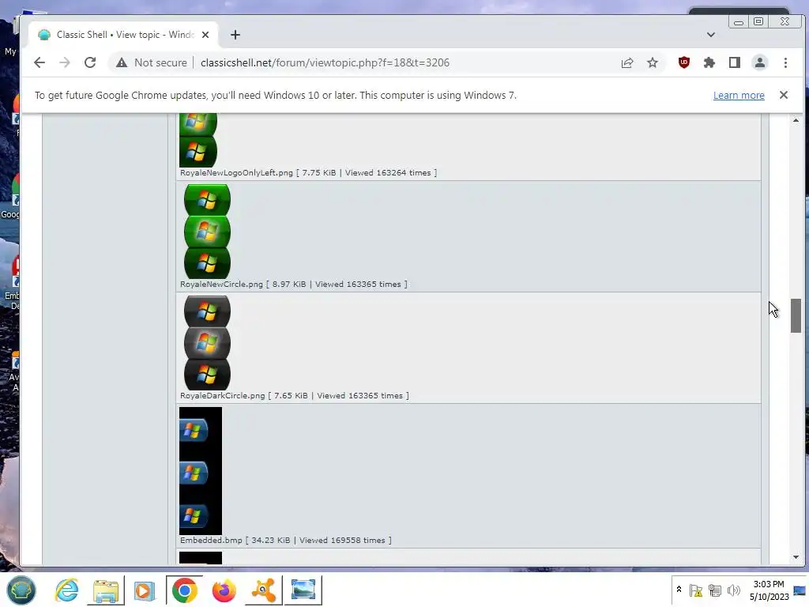The width and height of the screenshot is (809, 607).
Task: Open the Extensions puzzle icon
Action: click(709, 63)
